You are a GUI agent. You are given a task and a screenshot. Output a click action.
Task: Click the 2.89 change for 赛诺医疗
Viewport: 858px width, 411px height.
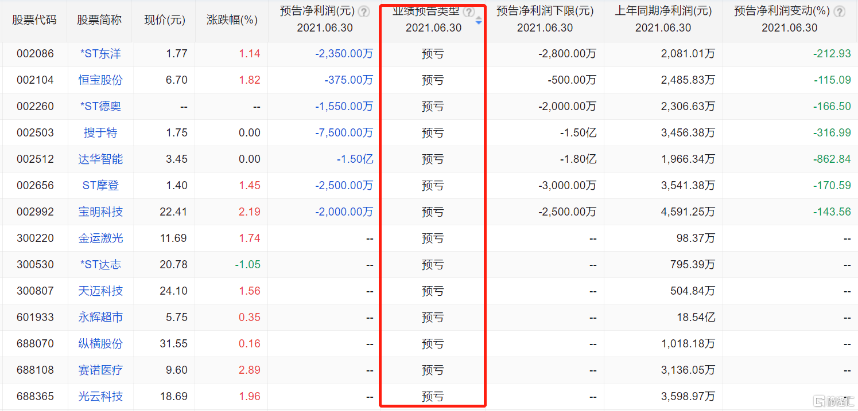coord(250,370)
